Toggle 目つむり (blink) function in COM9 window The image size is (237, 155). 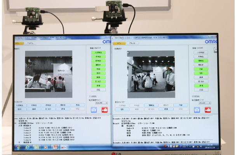[98, 81]
